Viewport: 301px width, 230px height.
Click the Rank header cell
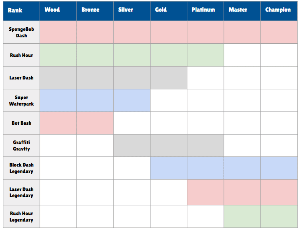[21, 11]
